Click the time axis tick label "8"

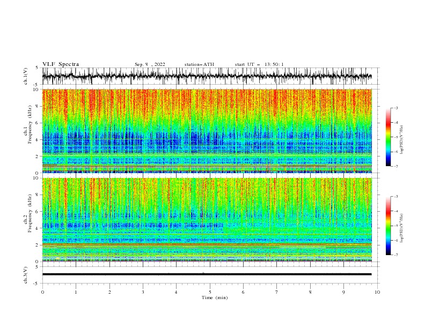310,292
